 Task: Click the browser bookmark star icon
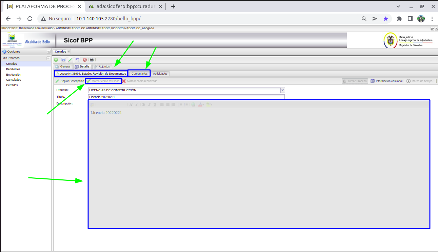point(386,19)
